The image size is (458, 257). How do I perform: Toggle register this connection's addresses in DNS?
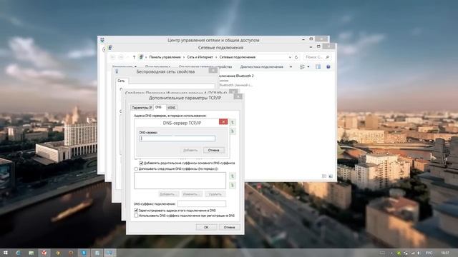[136, 210]
